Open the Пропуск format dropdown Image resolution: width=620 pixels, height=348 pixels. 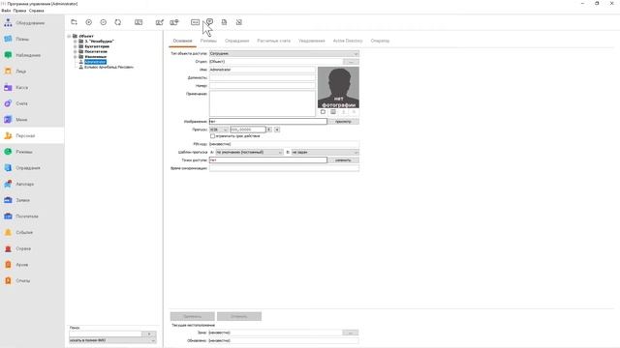coord(219,130)
